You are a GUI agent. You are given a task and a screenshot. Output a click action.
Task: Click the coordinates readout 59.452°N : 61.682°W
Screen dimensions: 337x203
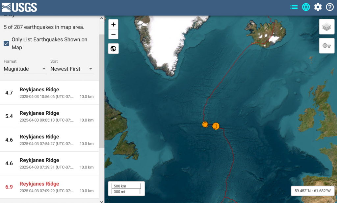pos(313,191)
